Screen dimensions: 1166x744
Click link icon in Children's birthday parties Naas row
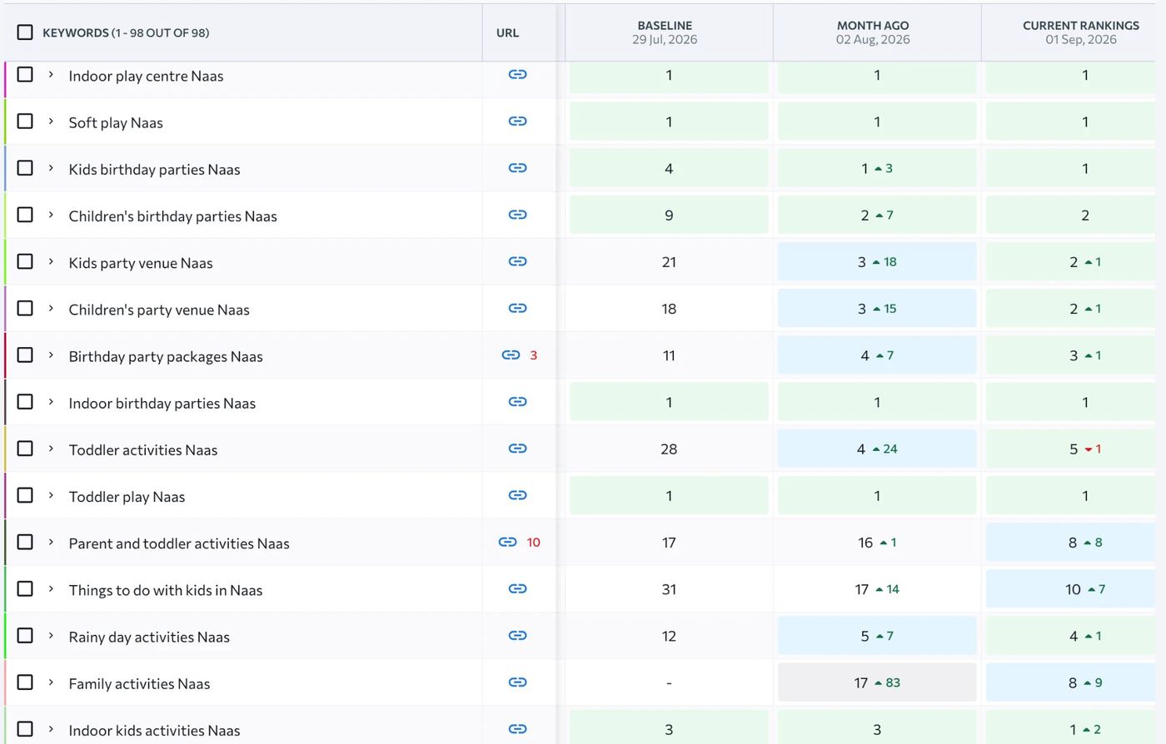click(x=517, y=214)
